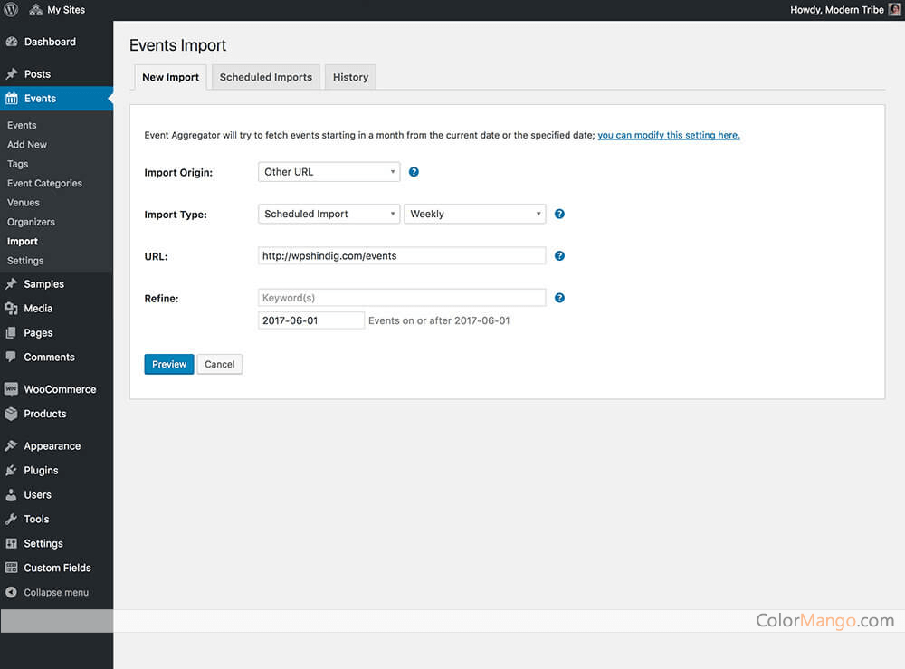This screenshot has height=669, width=905.
Task: Click help icon beside Import Origin
Action: click(x=414, y=172)
